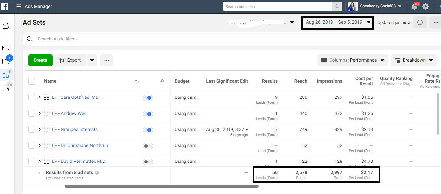Turn off the LF - Grouped Interests ad set
441x194 pixels.
148,130
